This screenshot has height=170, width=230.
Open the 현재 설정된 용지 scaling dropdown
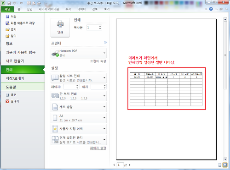point(79,140)
